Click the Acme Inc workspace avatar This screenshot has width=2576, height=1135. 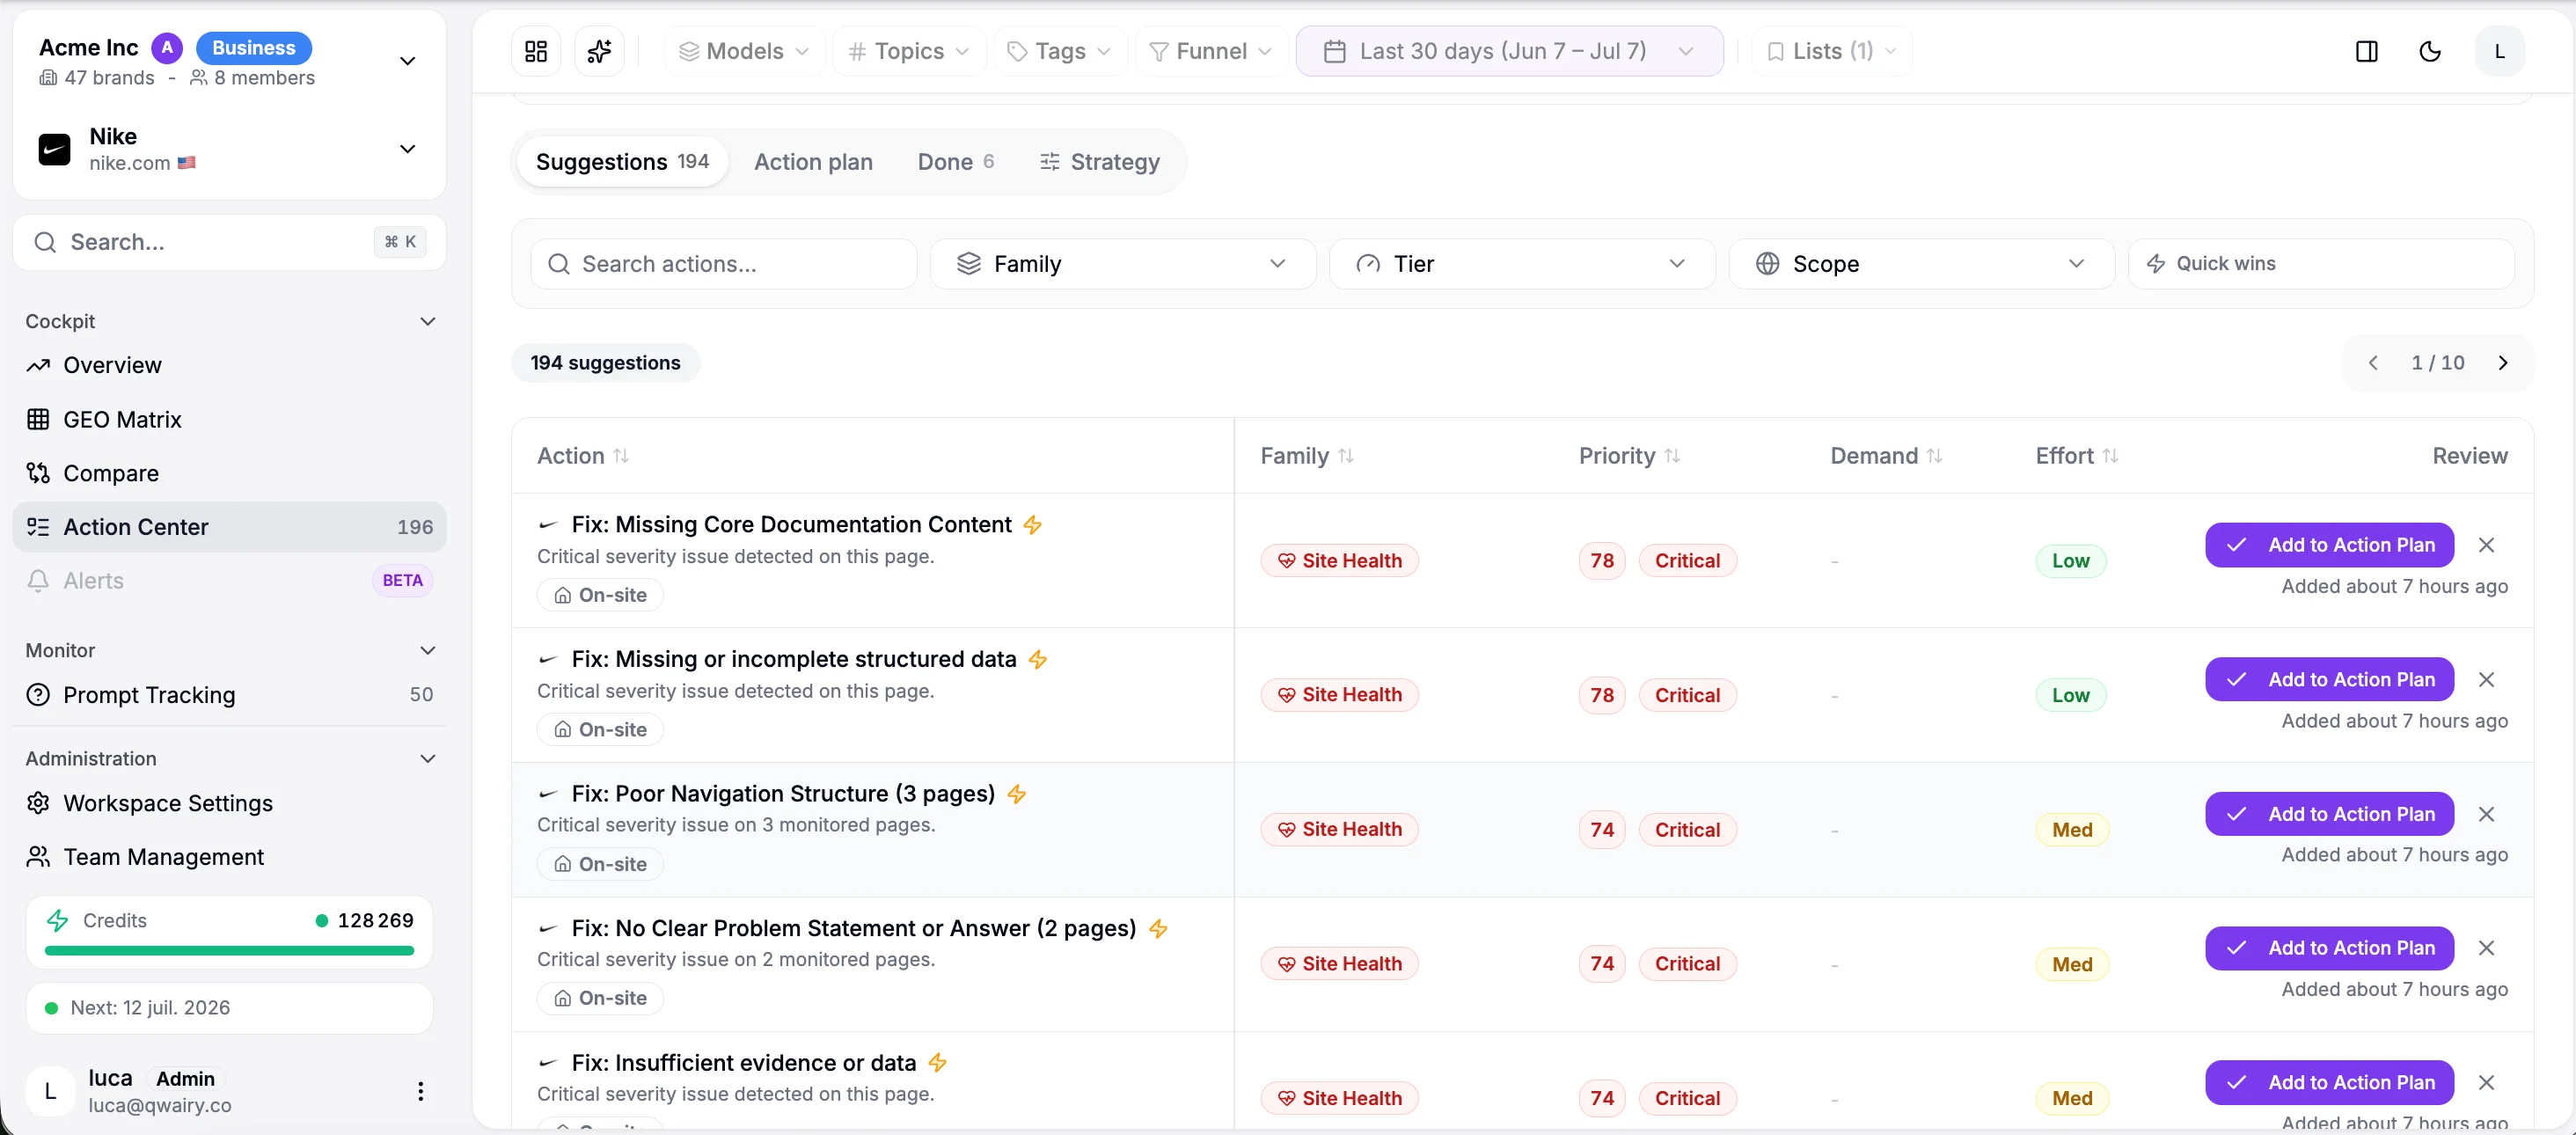click(x=167, y=48)
